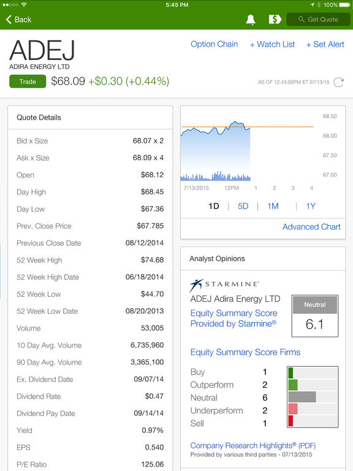353x471 pixels.
Task: Tap the EPS value 0.540
Action: tap(154, 447)
